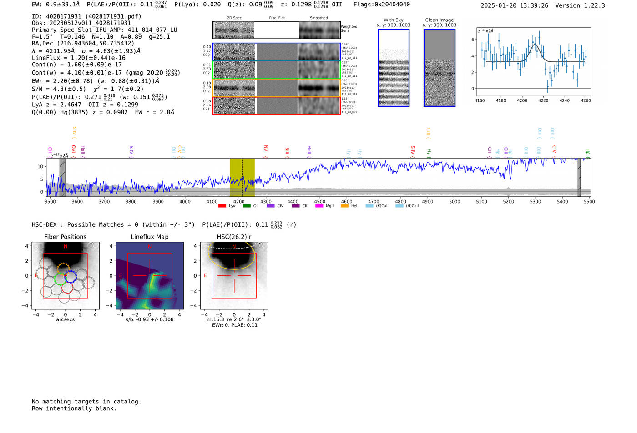Click the hatched gray region near 3550
637x433 pixels.
coord(62,177)
